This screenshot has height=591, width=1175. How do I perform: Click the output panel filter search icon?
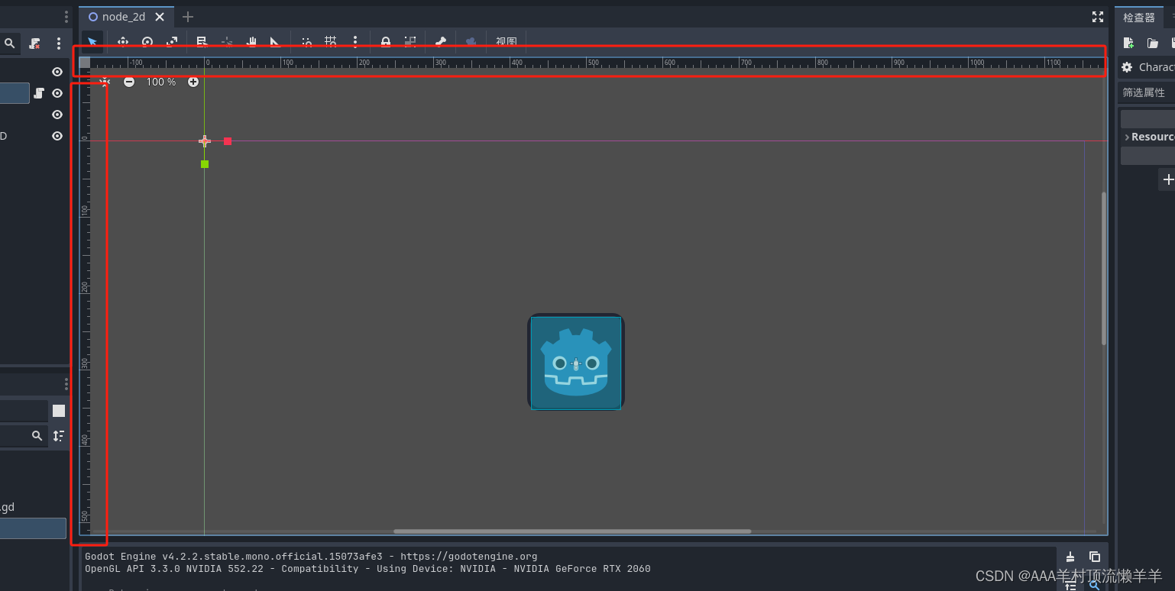click(x=1095, y=585)
